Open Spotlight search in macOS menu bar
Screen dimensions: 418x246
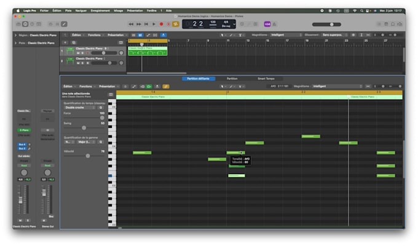tap(361, 10)
